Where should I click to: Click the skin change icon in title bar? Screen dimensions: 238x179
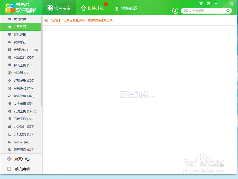208,3
